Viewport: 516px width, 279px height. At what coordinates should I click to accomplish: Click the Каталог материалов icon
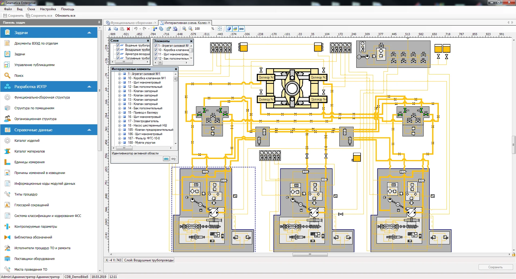click(x=7, y=151)
